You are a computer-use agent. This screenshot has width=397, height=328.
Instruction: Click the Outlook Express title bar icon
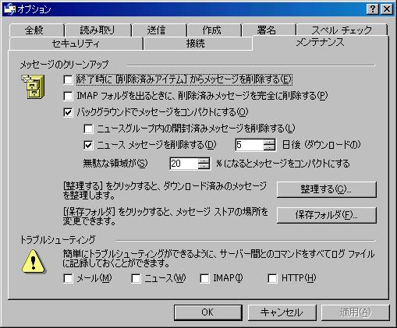pyautogui.click(x=9, y=9)
